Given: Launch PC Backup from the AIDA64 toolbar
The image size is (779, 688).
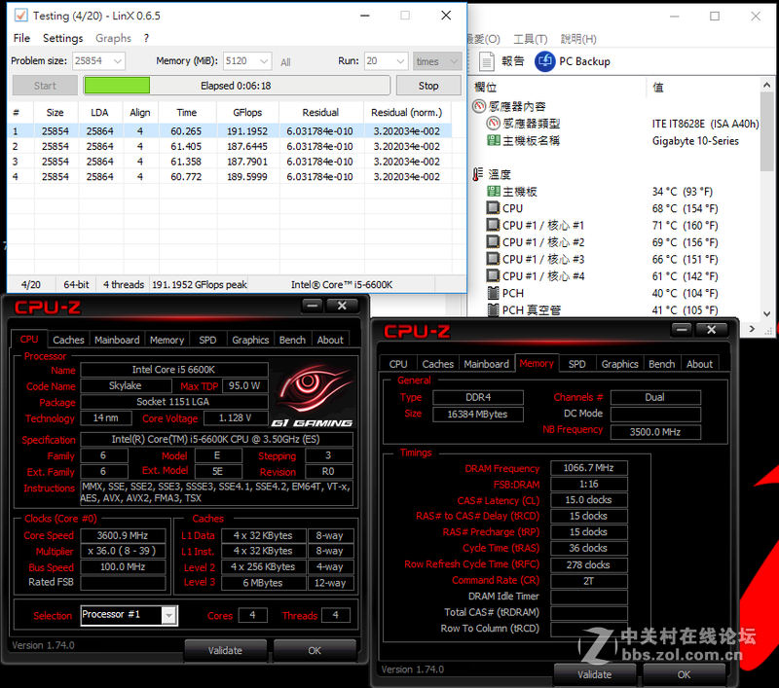Looking at the screenshot, I should pos(545,60).
